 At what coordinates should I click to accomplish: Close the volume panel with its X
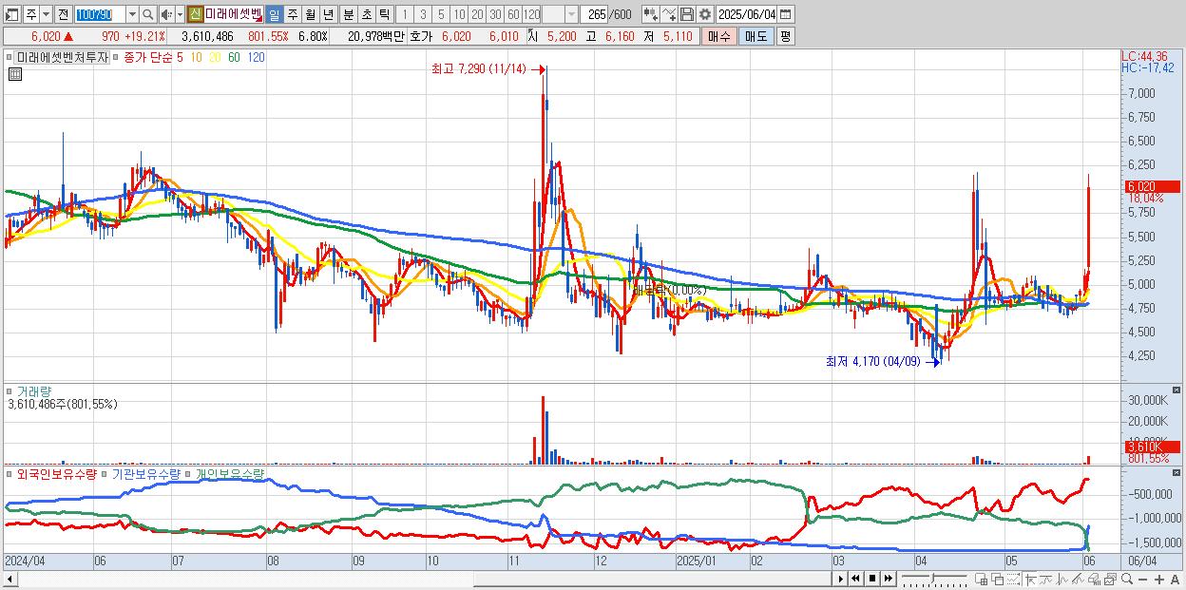pos(1177,390)
